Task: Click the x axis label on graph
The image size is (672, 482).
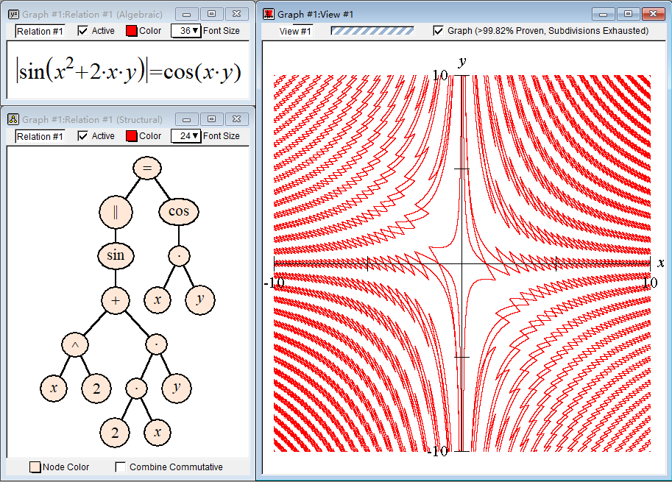Action: [660, 263]
